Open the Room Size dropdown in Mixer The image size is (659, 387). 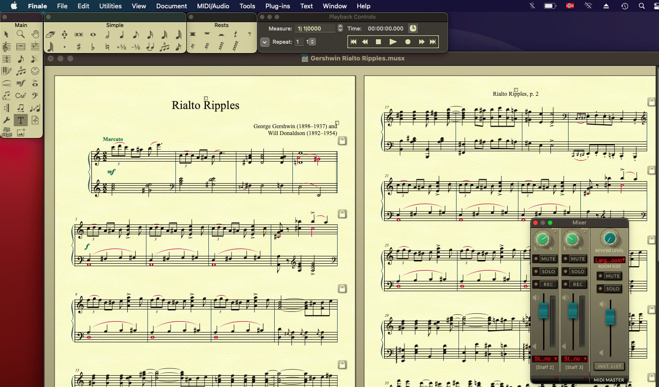coord(609,260)
